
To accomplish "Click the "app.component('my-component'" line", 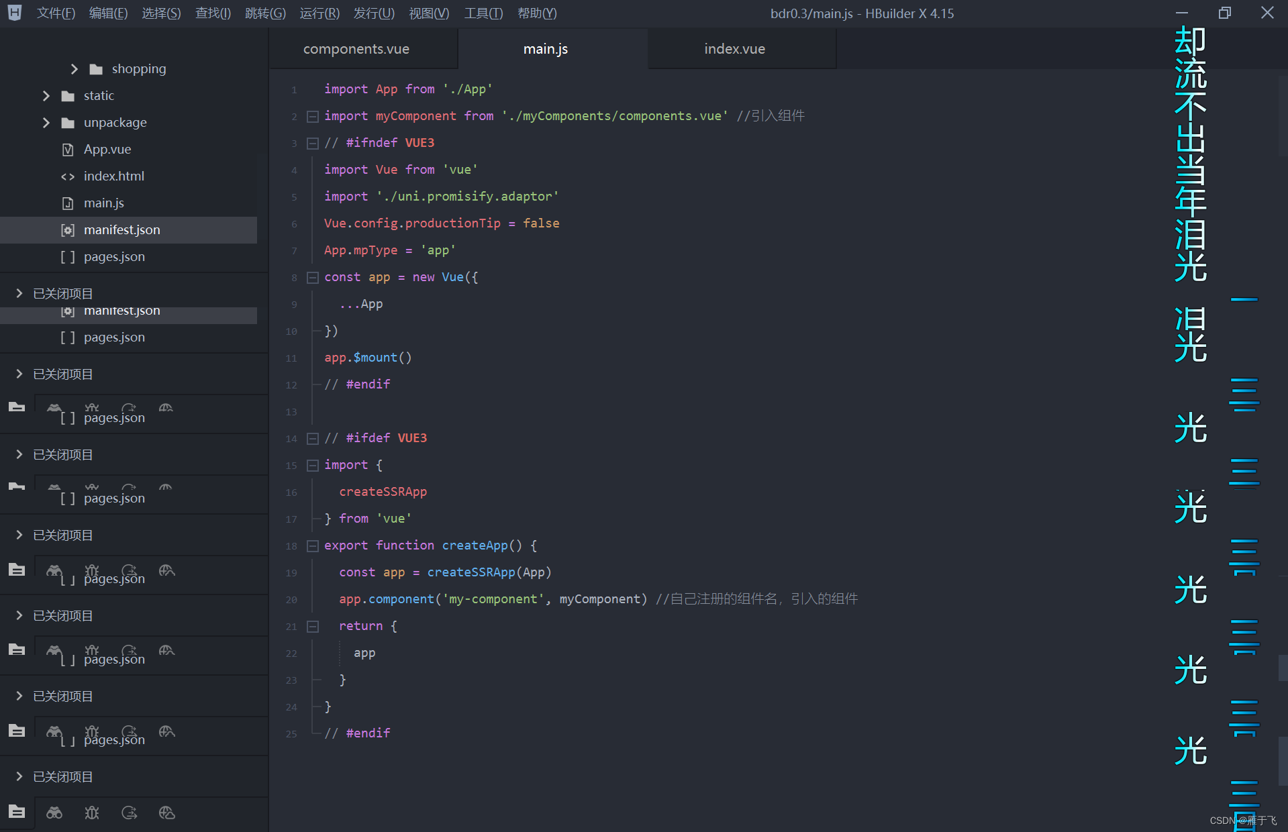I will point(493,599).
